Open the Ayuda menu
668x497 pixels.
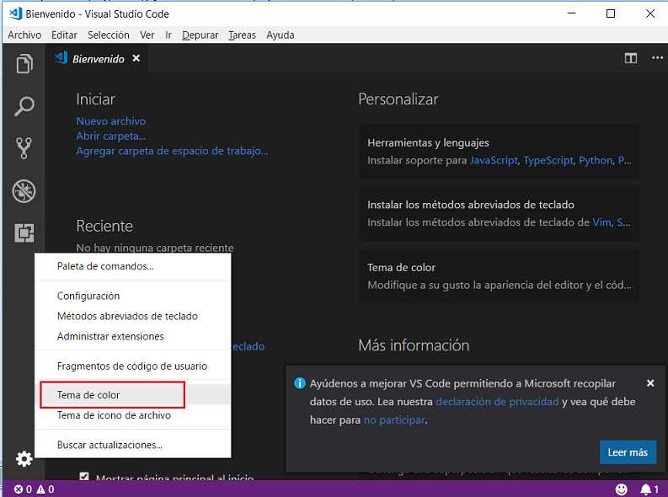(281, 35)
